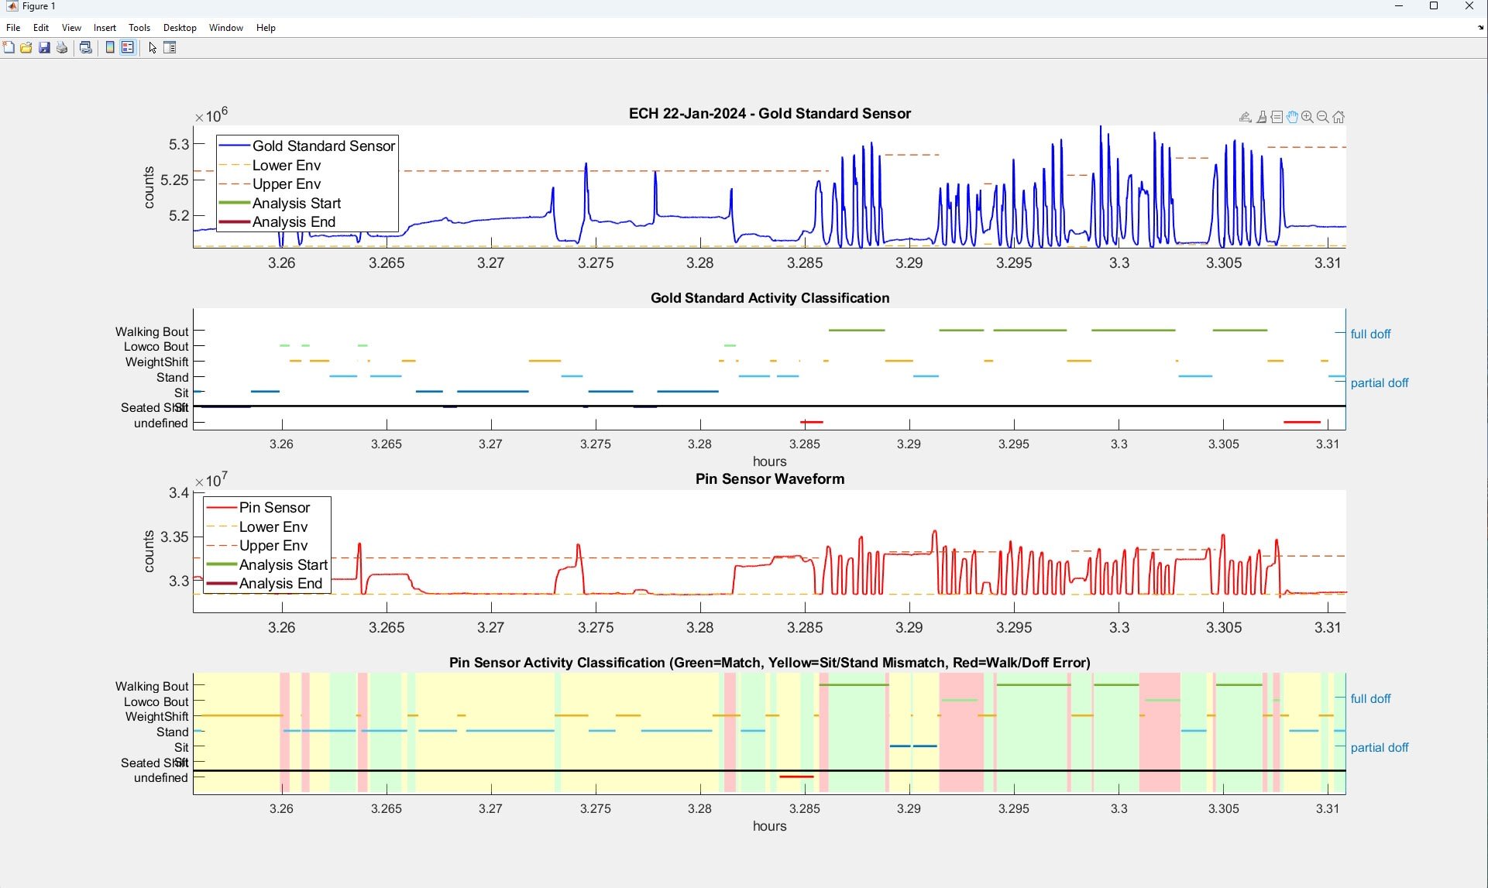Click 'hours' axis label under Pin Sensor classification
Image resolution: width=1488 pixels, height=888 pixels.
point(770,827)
